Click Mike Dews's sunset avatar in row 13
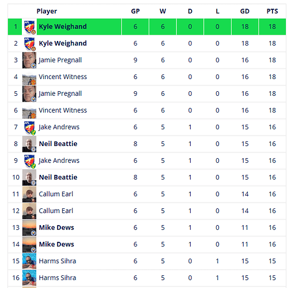Image resolution: width=291 pixels, height=288 pixels. (x=29, y=227)
